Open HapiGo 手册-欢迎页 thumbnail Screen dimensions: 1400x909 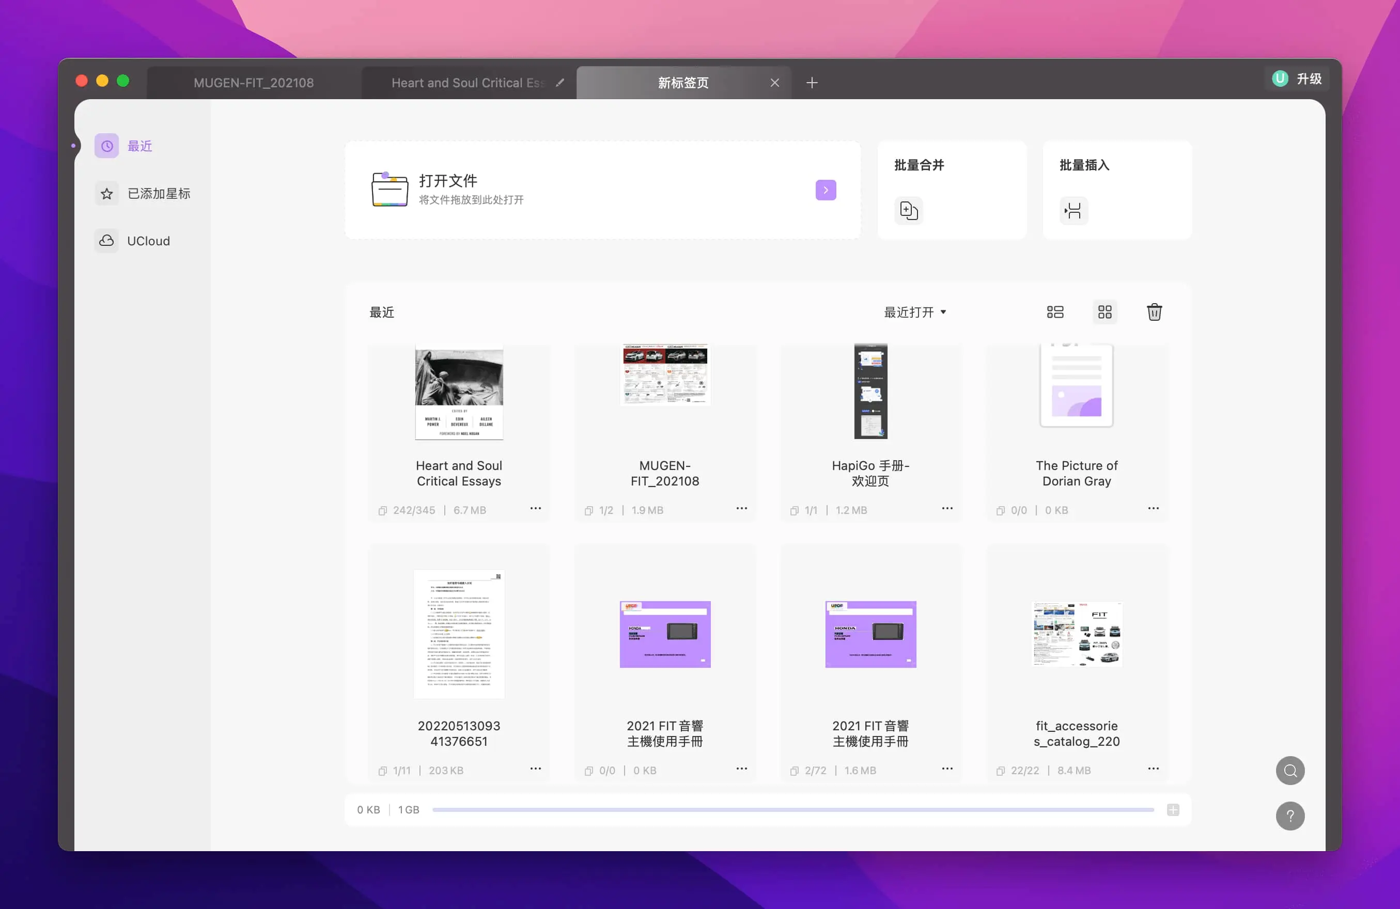point(870,391)
